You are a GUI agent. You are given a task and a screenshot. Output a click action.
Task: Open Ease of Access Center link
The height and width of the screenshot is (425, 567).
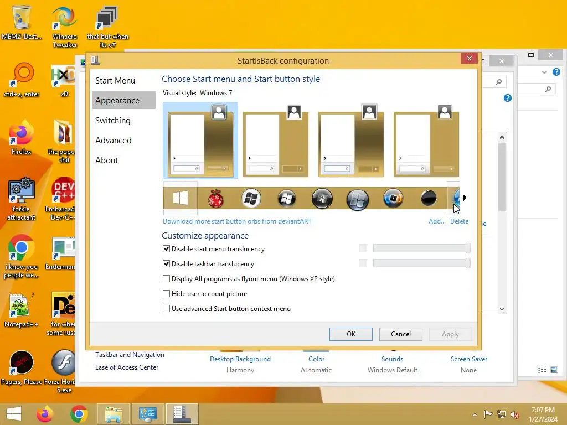click(x=127, y=367)
